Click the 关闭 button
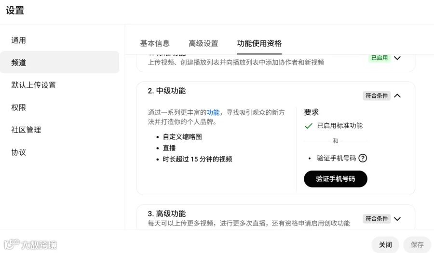 click(x=385, y=245)
